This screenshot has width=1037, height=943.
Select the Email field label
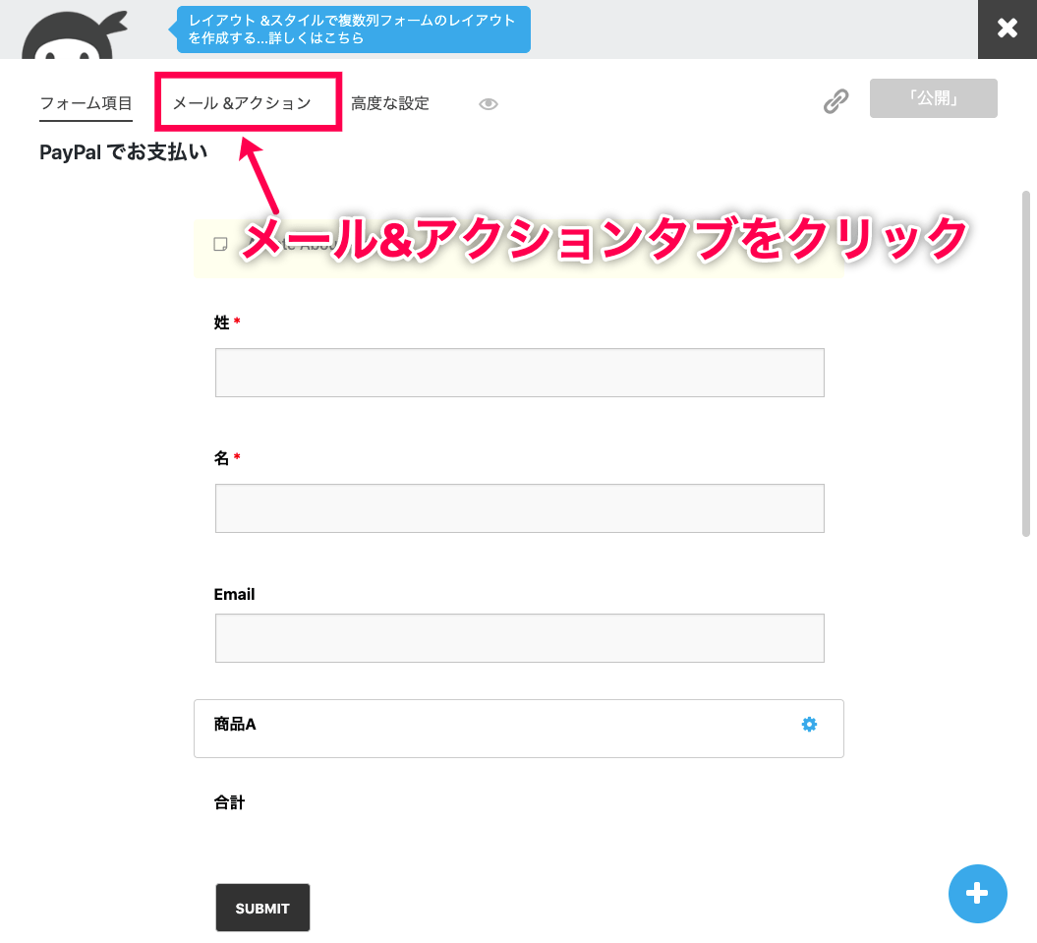(x=234, y=594)
